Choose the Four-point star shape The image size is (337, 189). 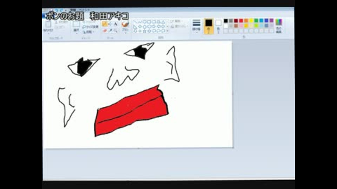coord(140,31)
